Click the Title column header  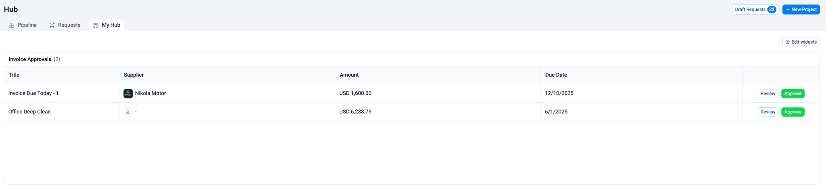[14, 75]
